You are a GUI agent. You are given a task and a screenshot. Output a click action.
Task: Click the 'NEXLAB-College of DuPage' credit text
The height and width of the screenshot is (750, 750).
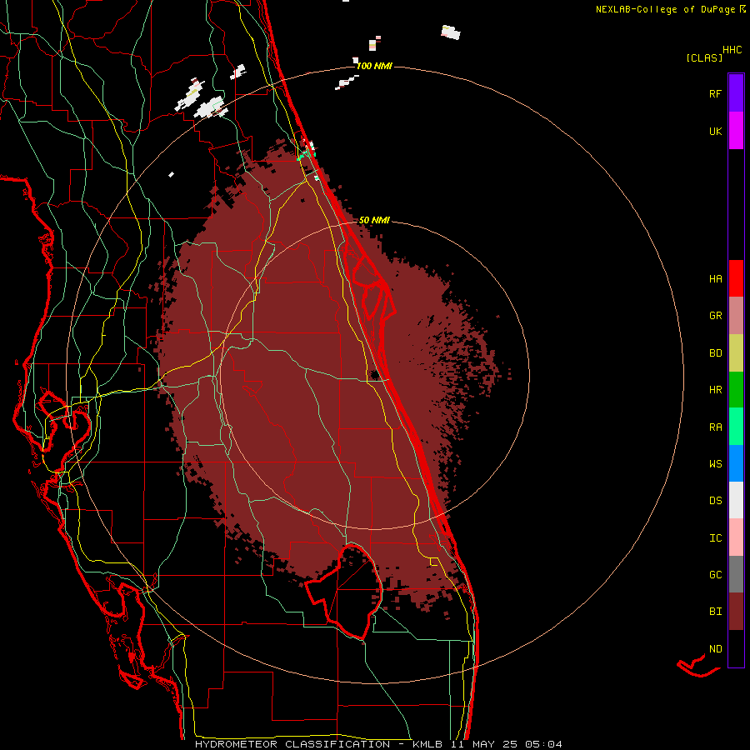665,9
